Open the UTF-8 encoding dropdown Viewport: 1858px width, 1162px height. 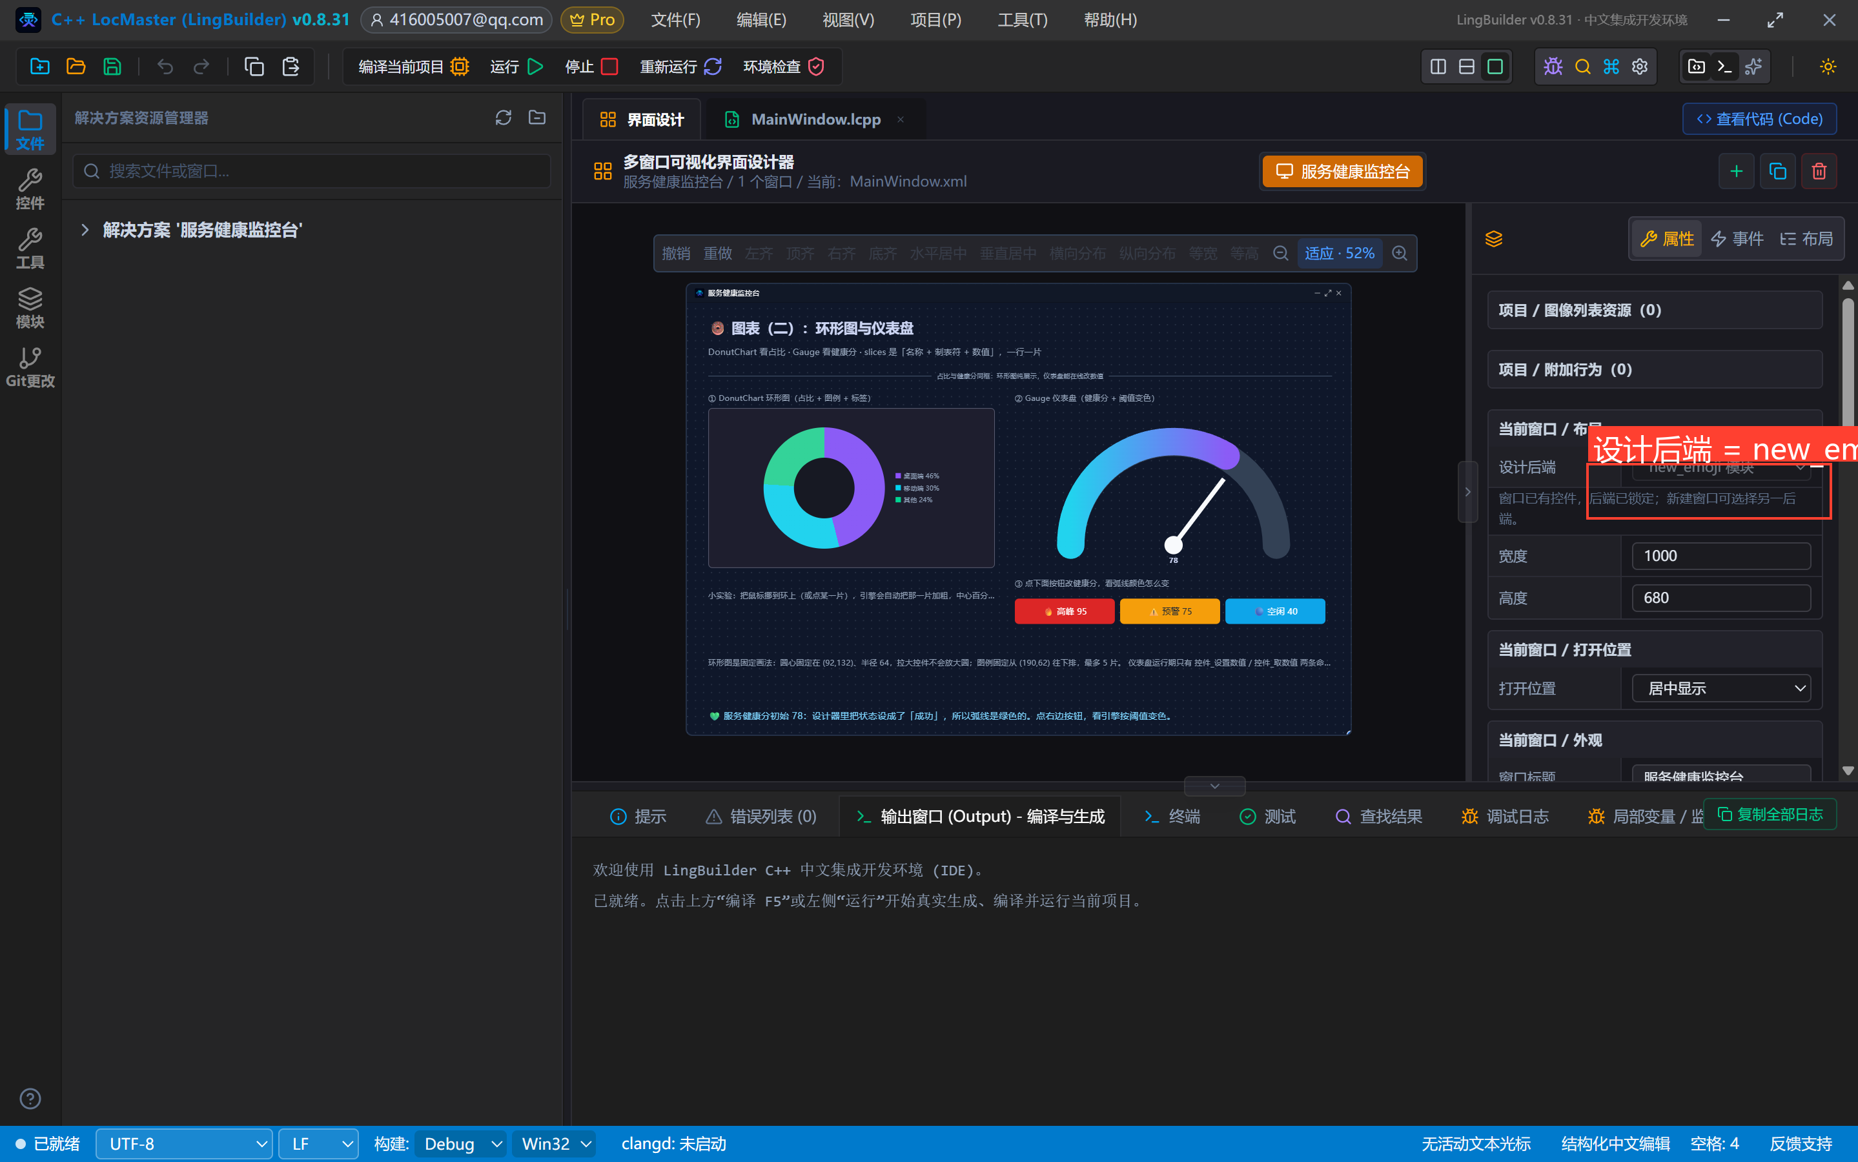tap(183, 1145)
